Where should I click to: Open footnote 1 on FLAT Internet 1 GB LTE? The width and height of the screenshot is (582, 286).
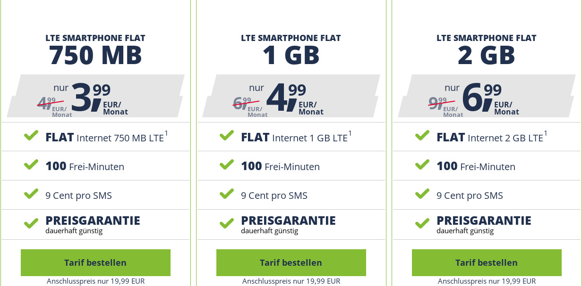(x=351, y=132)
